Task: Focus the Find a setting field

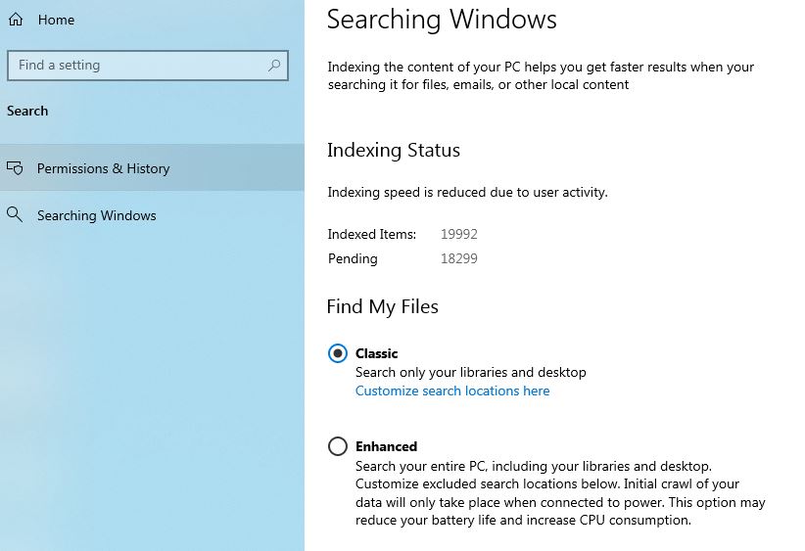Action: 148,66
